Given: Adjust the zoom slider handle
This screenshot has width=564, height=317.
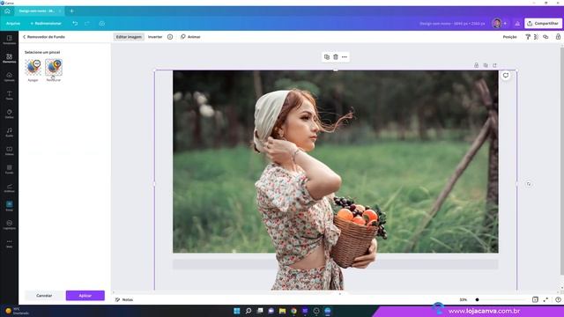Looking at the screenshot, I should click(477, 299).
